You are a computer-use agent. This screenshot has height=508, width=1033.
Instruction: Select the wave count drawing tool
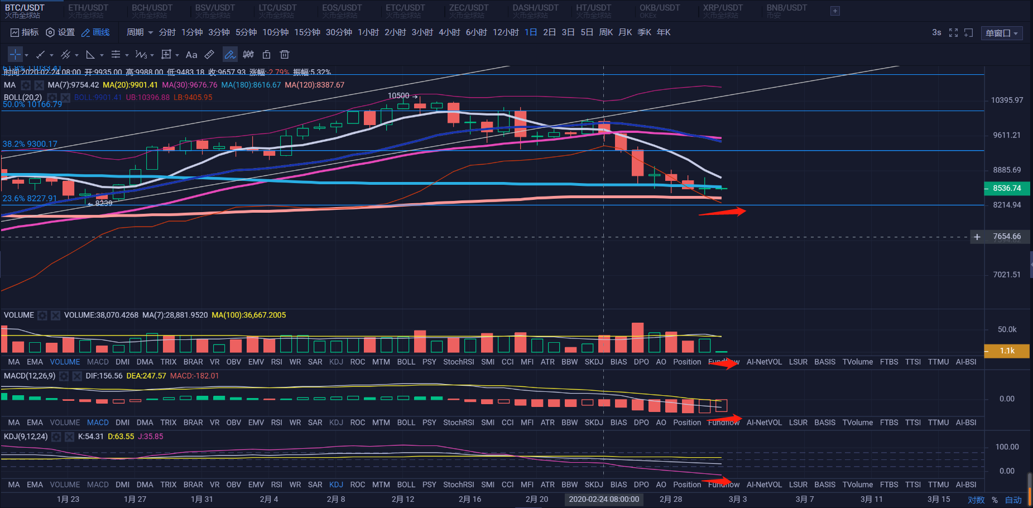[x=141, y=55]
